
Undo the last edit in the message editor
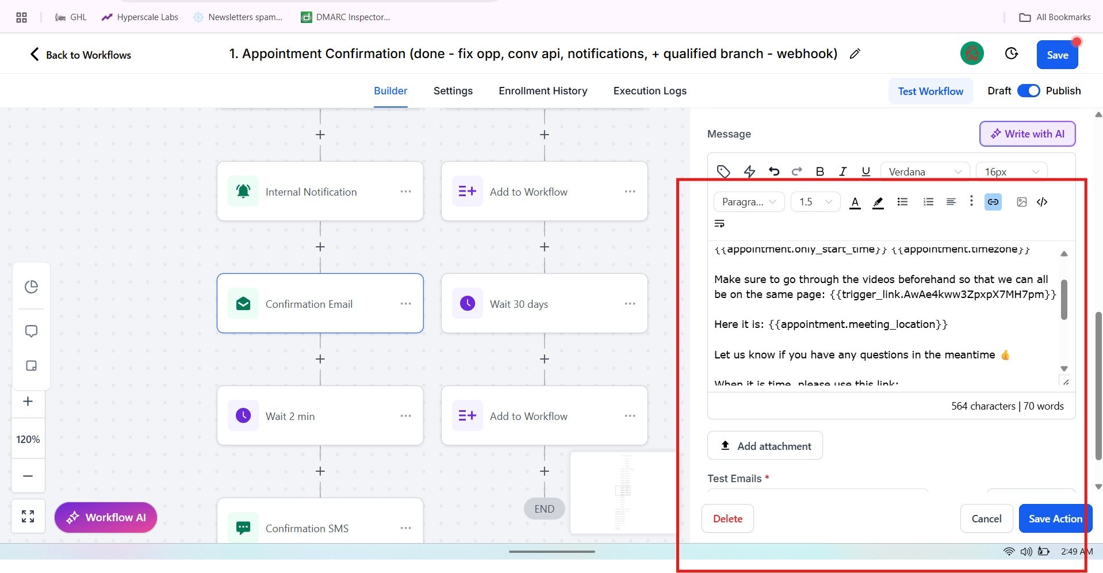tap(774, 171)
